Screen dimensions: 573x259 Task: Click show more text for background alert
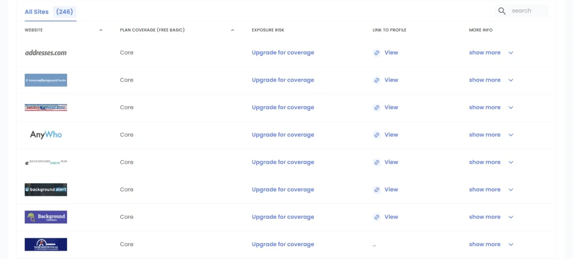point(485,190)
